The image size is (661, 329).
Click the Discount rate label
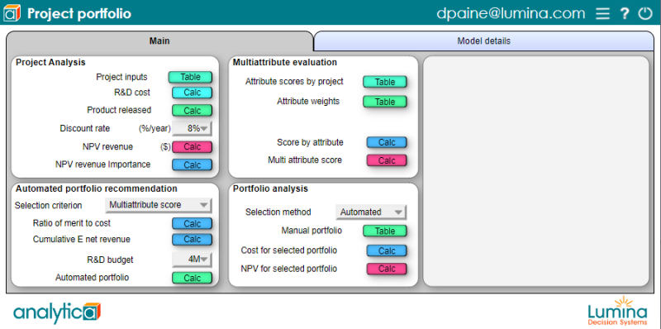85,128
